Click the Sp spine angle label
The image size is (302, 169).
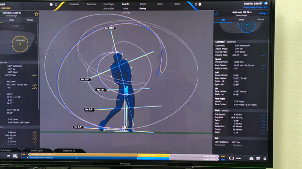pos(110,28)
